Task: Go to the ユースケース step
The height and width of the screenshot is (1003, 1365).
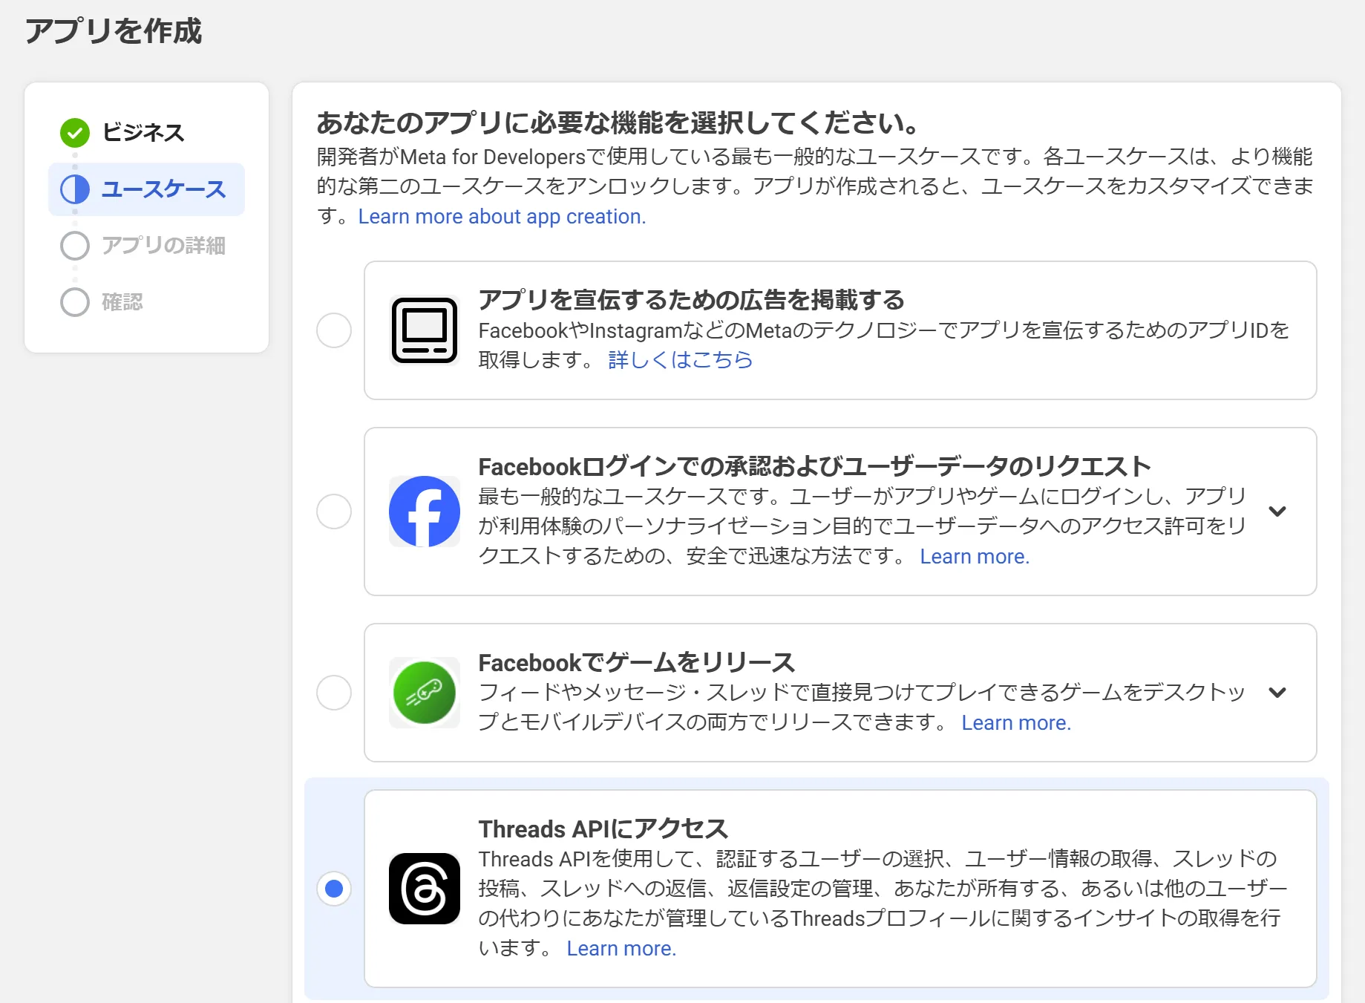Action: coord(163,189)
